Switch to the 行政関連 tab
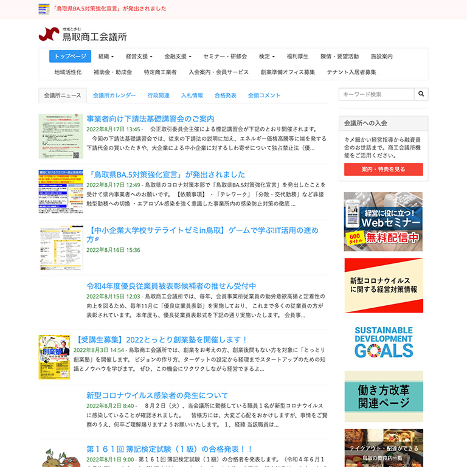 tap(159, 95)
